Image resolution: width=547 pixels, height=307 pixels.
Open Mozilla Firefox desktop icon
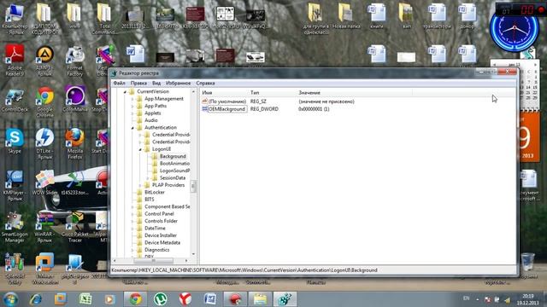[74, 142]
